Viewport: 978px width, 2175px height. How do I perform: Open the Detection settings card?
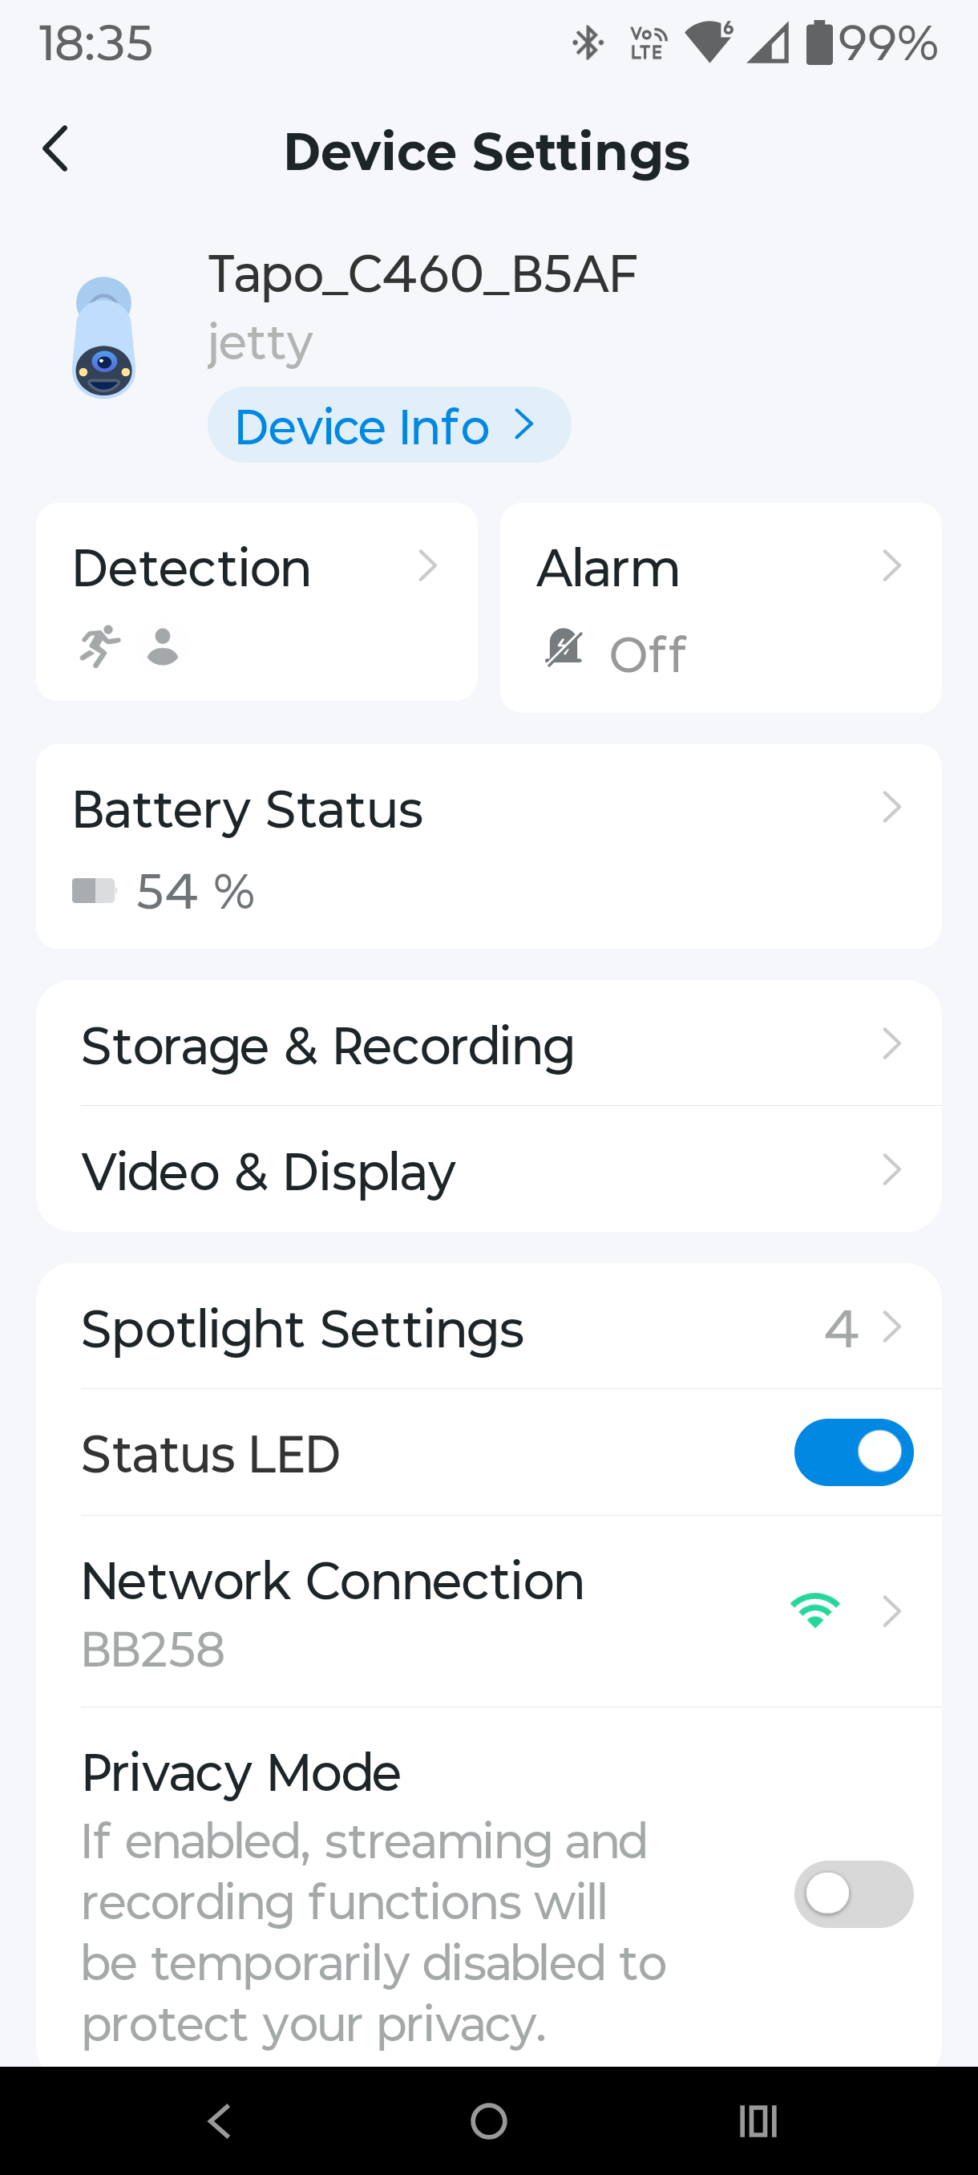tap(257, 601)
